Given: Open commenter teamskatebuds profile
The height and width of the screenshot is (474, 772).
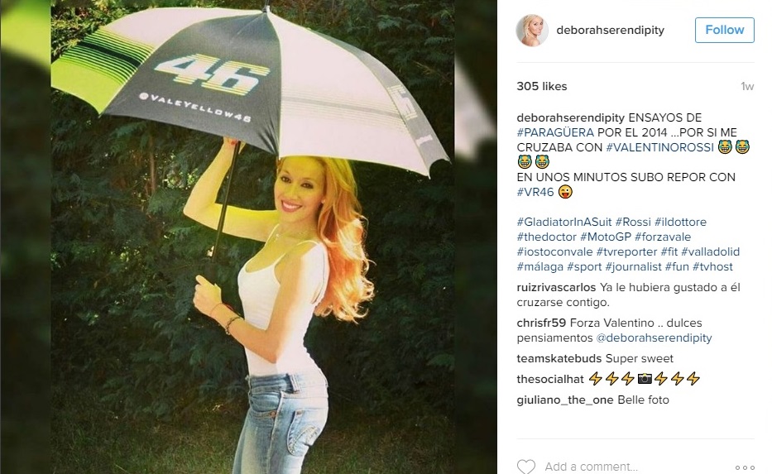Looking at the screenshot, I should point(559,358).
